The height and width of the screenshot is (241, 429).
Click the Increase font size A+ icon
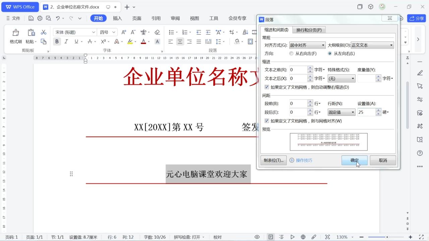(x=124, y=32)
